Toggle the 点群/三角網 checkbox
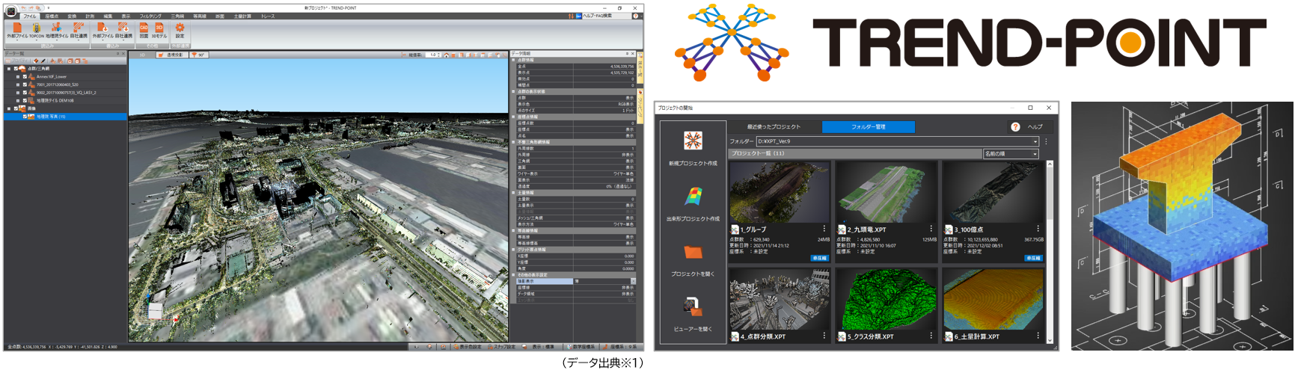 click(16, 69)
